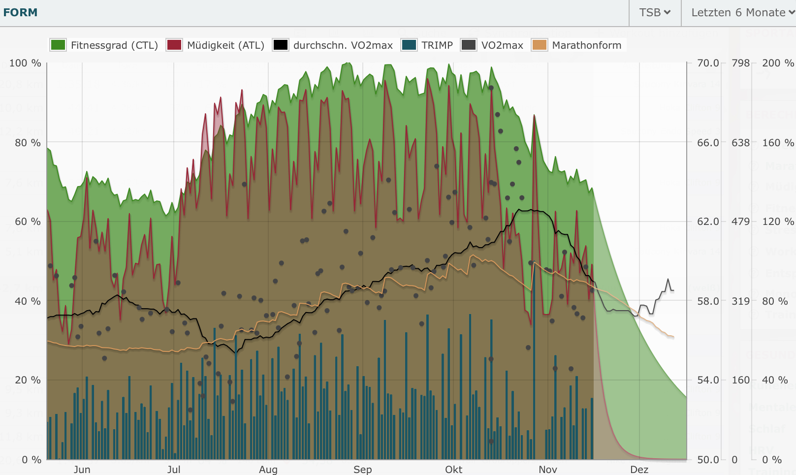Image resolution: width=796 pixels, height=475 pixels.
Task: Toggle the TRIMP legend text
Action: coord(437,45)
